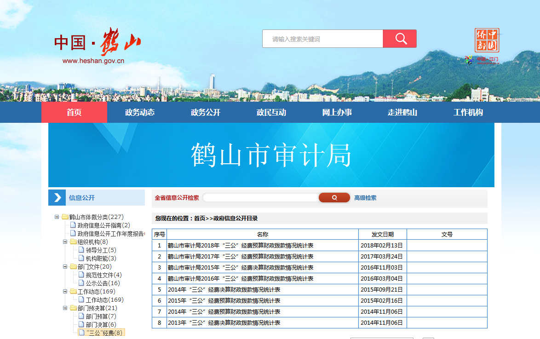Image resolution: width=540 pixels, height=339 pixels.
Task: Go to 网上办事 in the navigation bar
Action: 337,113
